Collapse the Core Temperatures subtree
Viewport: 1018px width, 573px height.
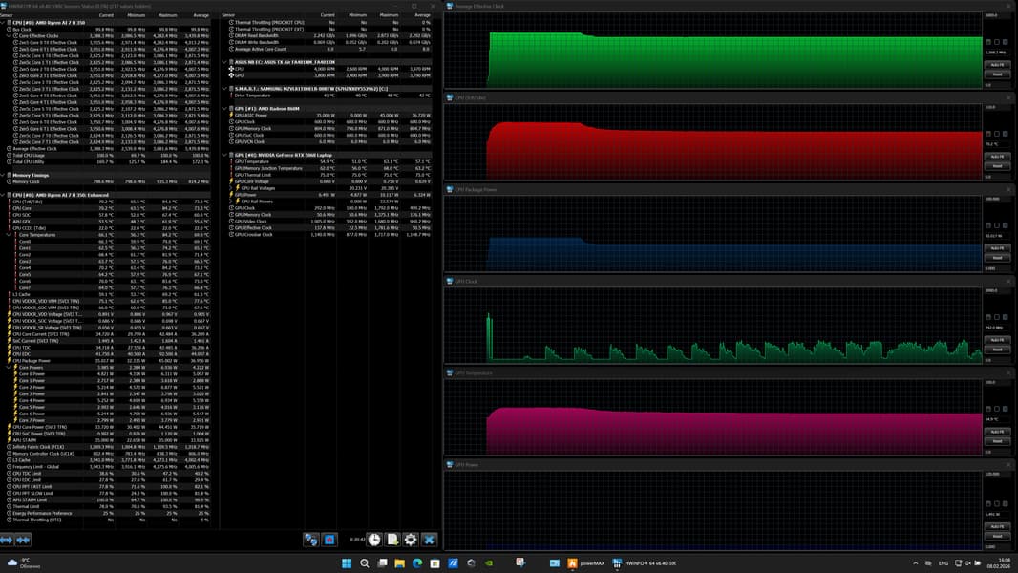[10, 235]
